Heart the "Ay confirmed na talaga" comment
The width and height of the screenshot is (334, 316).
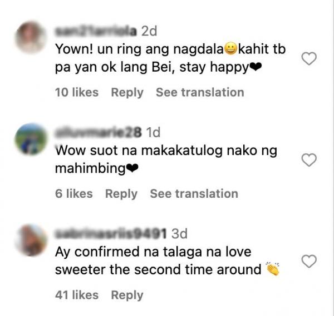click(x=309, y=261)
